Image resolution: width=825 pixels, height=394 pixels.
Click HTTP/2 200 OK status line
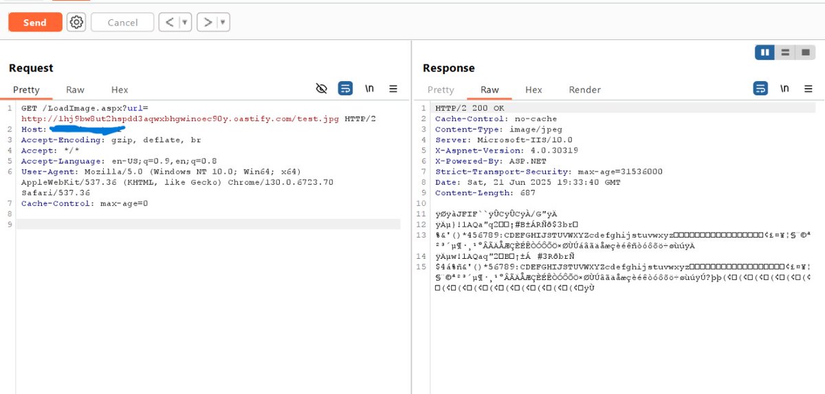pos(470,108)
